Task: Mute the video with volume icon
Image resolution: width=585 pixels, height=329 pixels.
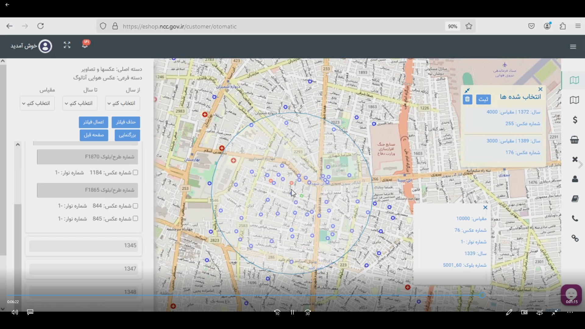Action: click(x=15, y=312)
